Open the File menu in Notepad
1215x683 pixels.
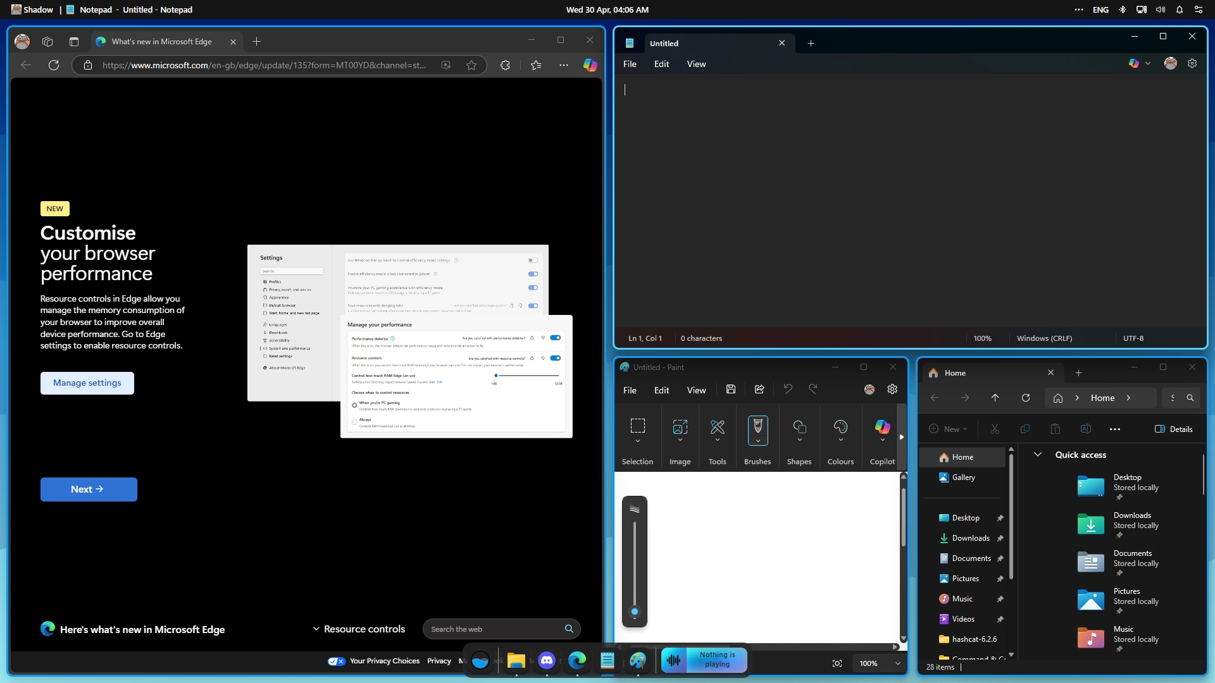click(630, 64)
